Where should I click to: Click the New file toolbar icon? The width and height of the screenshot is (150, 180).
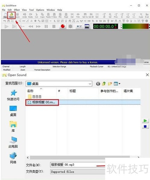(x=5, y=15)
